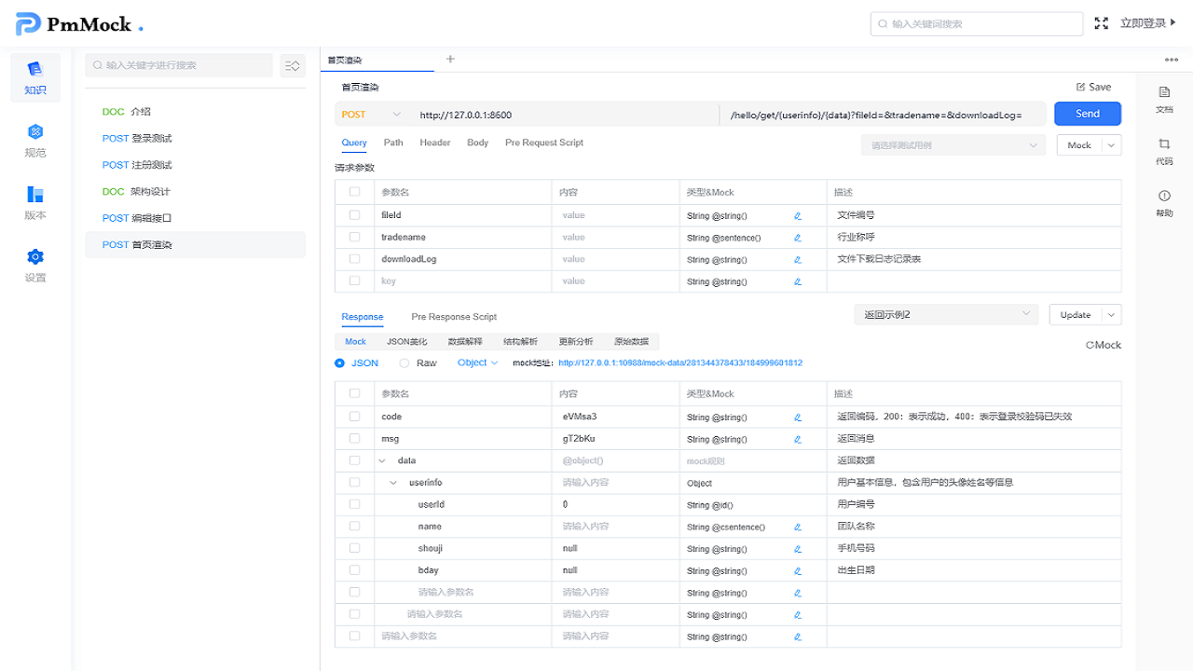This screenshot has width=1193, height=671.
Task: Check the fileId parameter checkbox
Action: [x=354, y=214]
